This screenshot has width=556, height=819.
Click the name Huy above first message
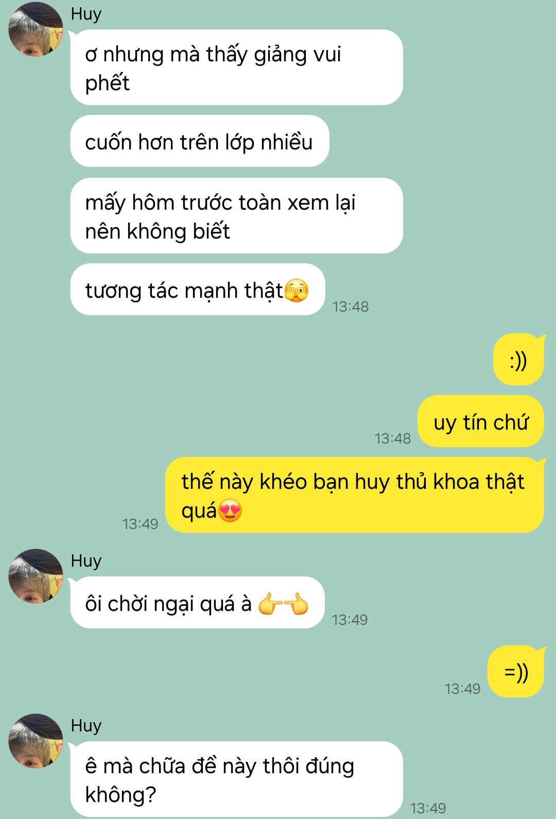tap(86, 14)
